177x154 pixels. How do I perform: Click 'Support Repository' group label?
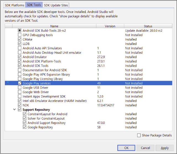36,110
